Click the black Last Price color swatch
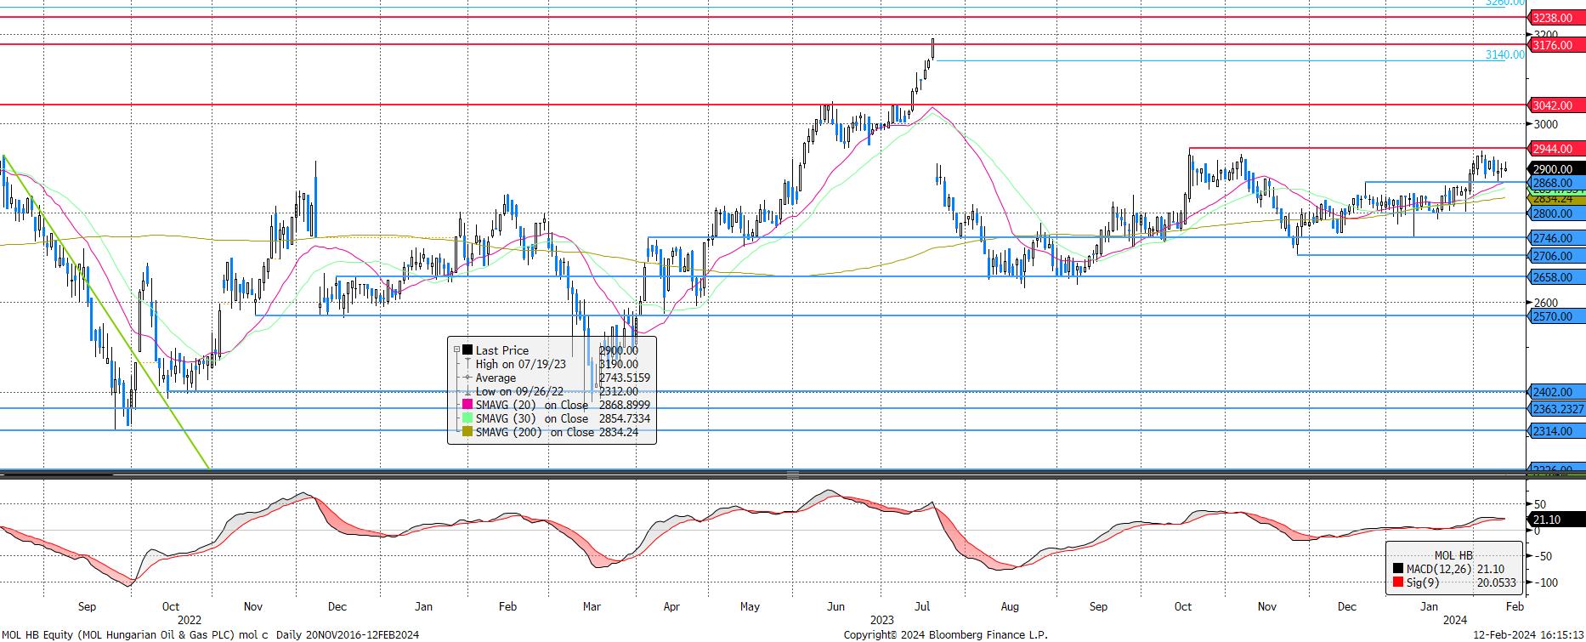1586x642 pixels. [x=467, y=349]
